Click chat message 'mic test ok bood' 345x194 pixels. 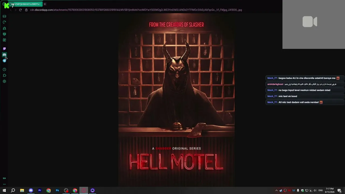(305, 96)
